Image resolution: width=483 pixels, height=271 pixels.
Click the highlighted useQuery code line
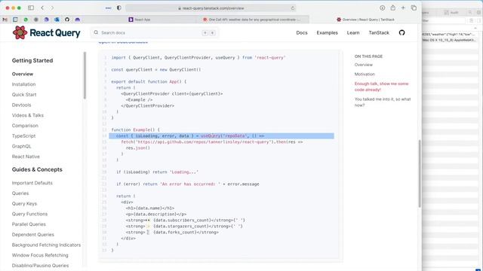[221, 135]
